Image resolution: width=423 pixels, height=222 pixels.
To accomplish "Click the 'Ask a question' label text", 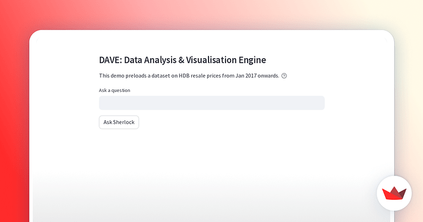I will click(115, 90).
